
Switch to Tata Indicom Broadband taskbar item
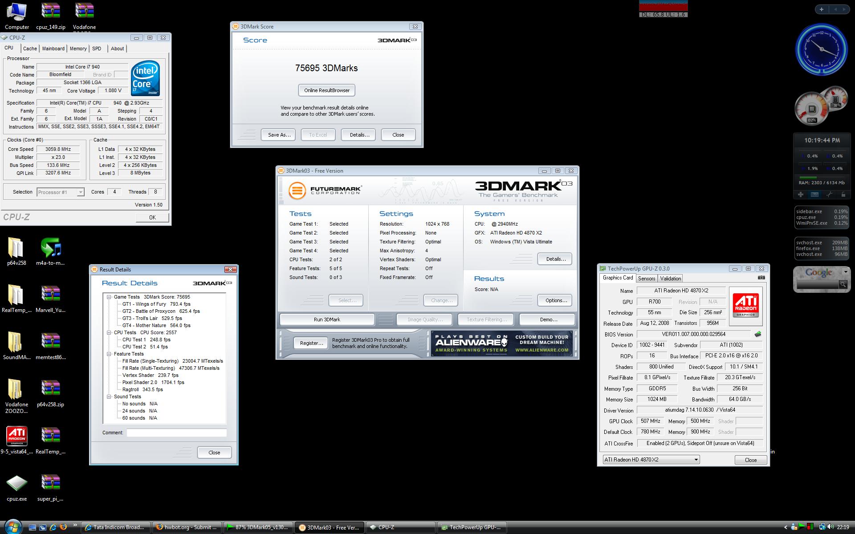point(115,527)
